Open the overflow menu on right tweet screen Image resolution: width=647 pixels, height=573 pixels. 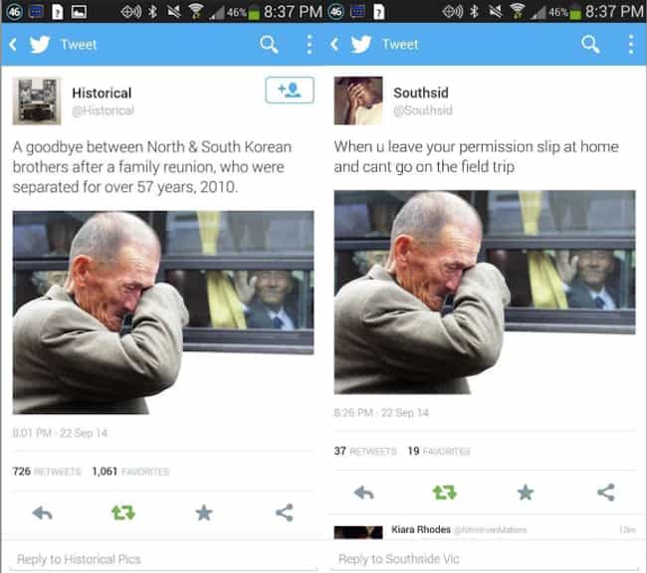pyautogui.click(x=630, y=44)
